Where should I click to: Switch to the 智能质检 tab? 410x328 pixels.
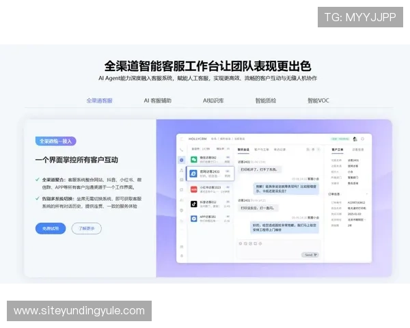coord(266,100)
